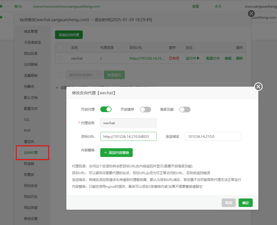Focus the 代理名称 field containing wechat
Viewport: 277px width, 225px height.
[128, 123]
